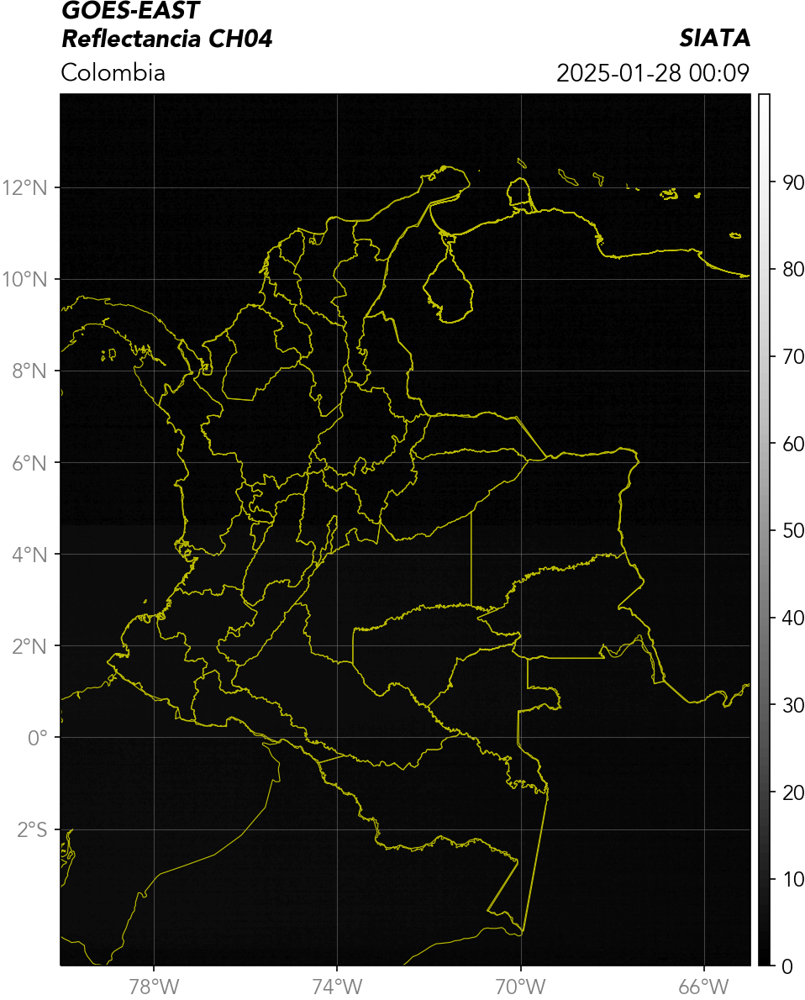Click the colorbar value 50
The width and height of the screenshot is (805, 1000).
point(793,530)
